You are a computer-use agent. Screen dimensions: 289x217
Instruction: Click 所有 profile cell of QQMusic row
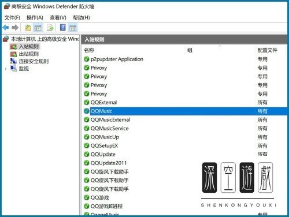tap(262, 111)
